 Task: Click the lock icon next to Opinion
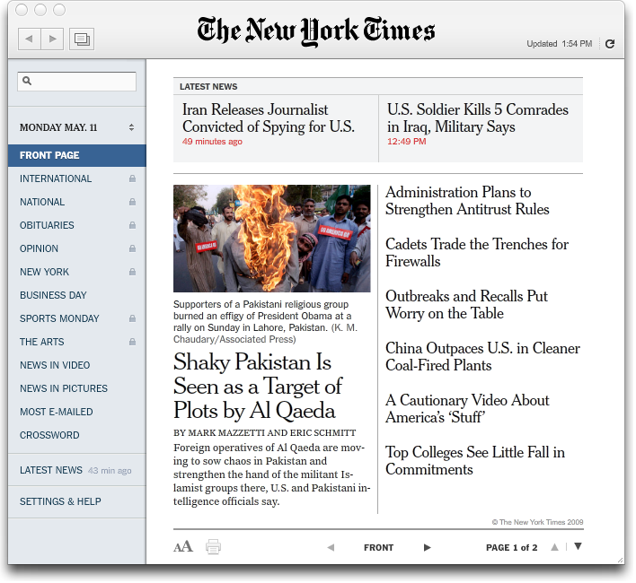pos(133,249)
